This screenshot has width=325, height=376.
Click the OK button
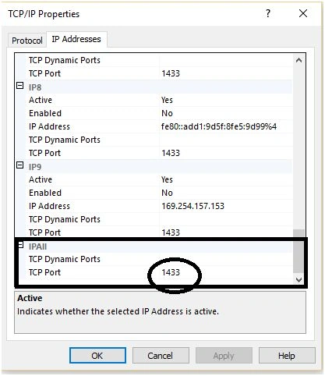click(x=97, y=355)
